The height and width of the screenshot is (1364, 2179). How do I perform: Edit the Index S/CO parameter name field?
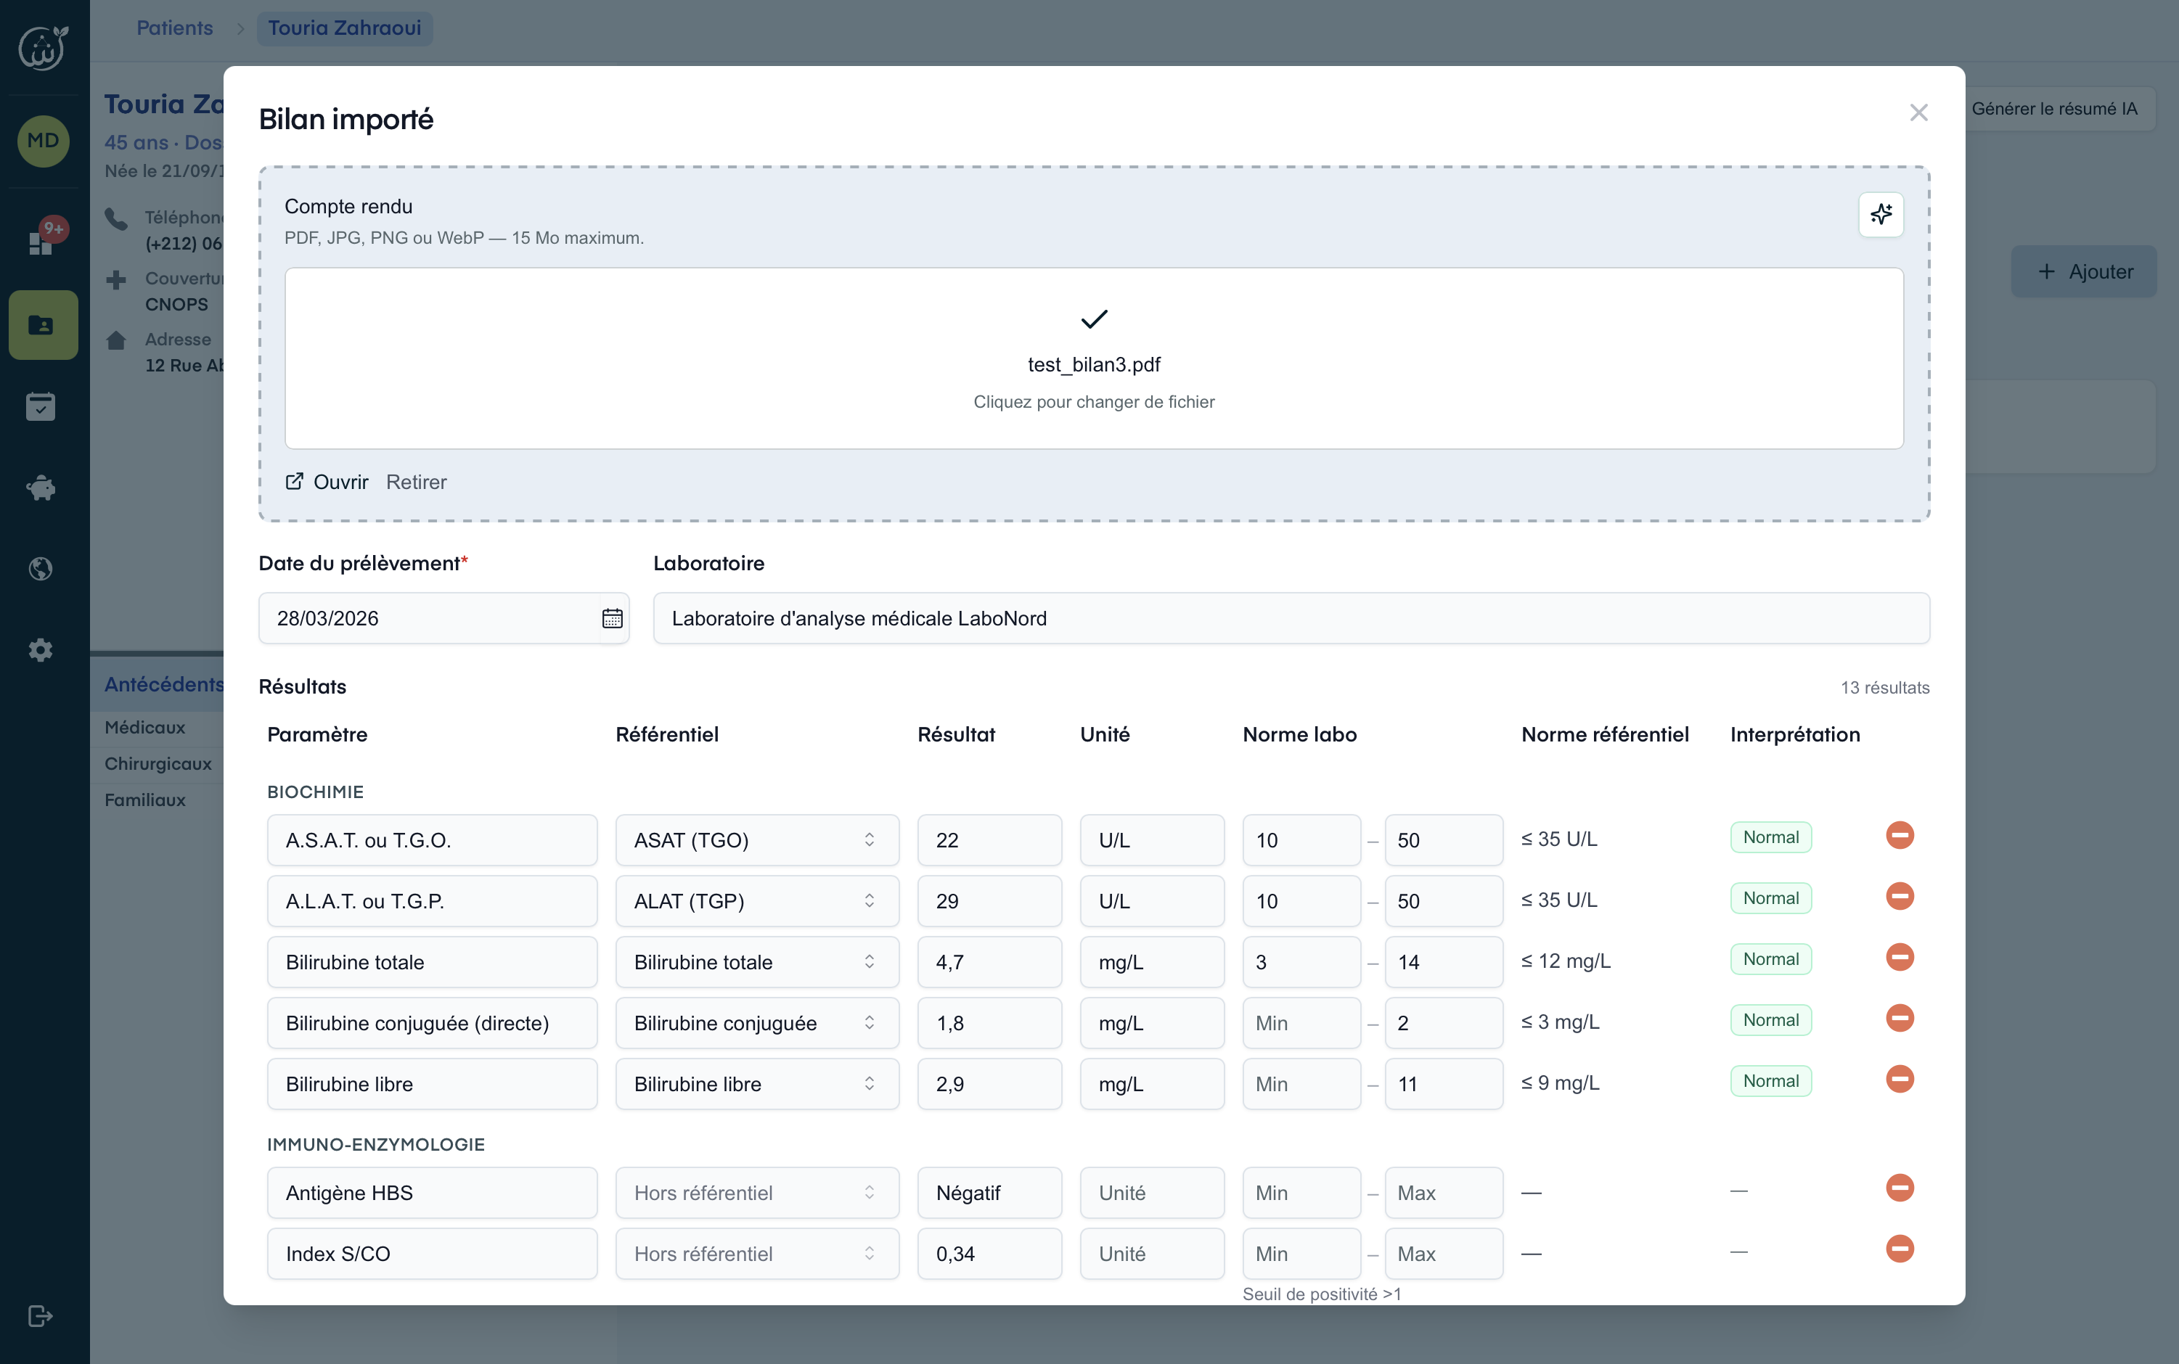[432, 1254]
